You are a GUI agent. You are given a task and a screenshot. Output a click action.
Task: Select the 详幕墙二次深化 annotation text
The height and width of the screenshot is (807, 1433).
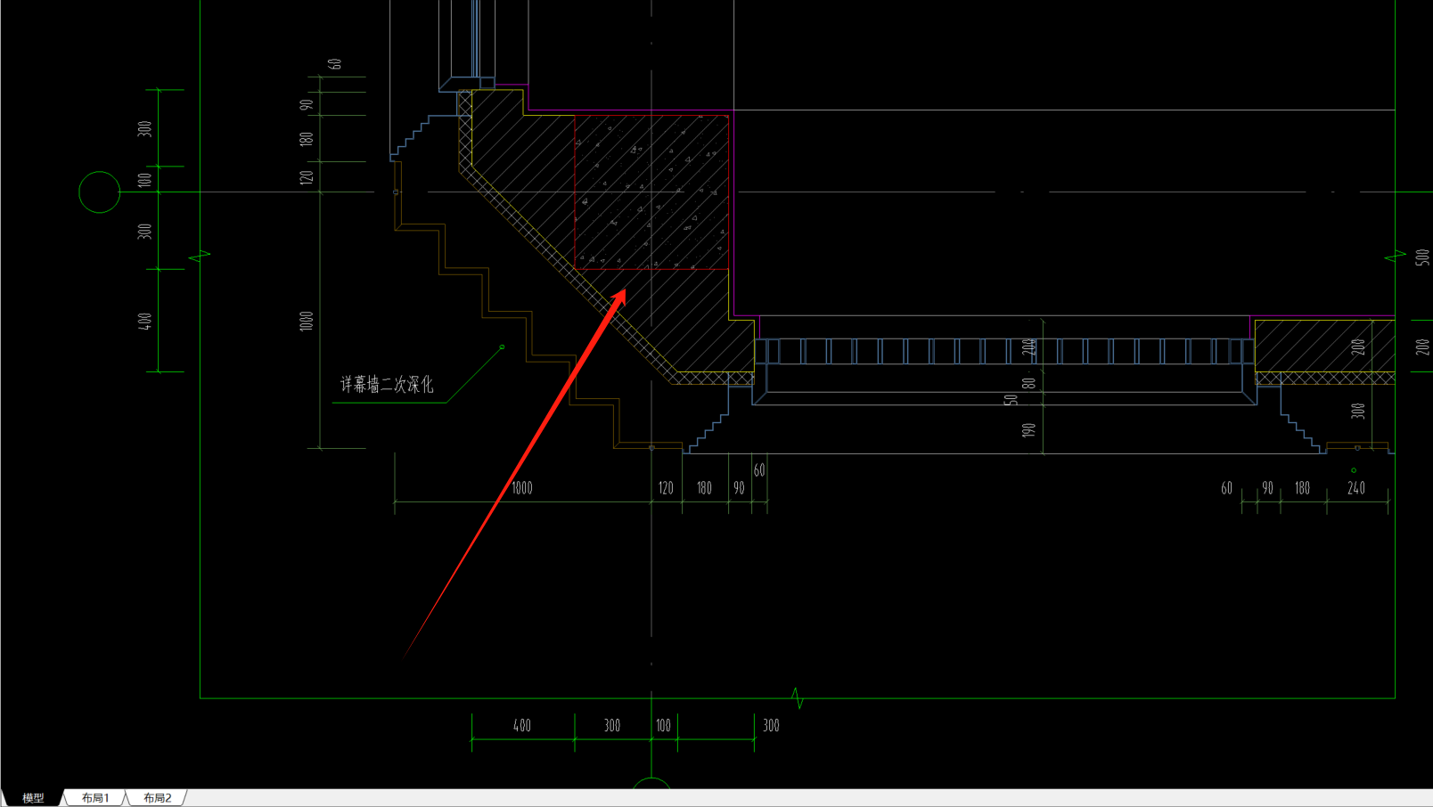(387, 384)
